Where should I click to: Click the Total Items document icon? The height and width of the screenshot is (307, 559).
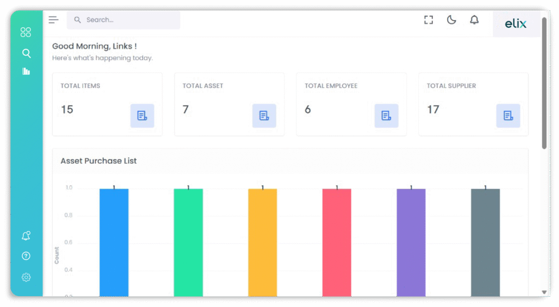(142, 116)
